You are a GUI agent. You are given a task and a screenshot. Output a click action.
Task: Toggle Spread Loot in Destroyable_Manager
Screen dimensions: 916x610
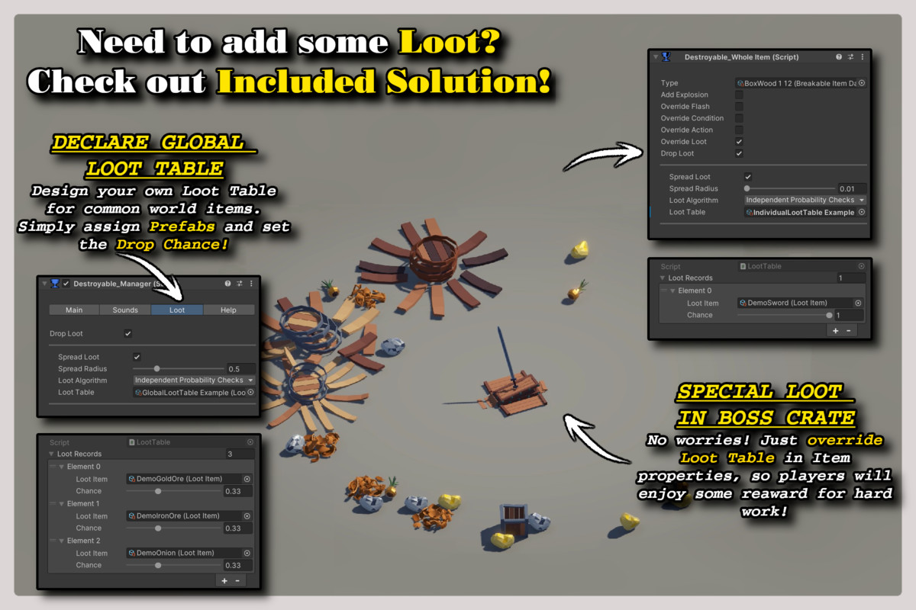(x=137, y=357)
